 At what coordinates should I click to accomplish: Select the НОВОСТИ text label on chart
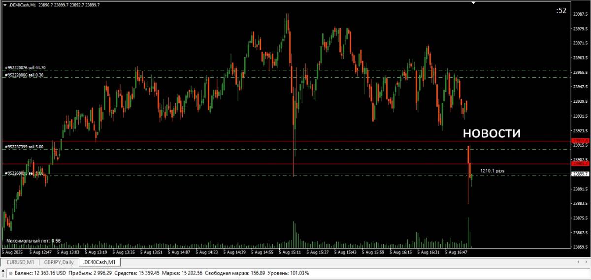point(491,133)
